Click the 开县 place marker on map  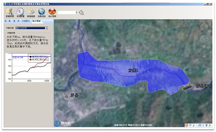[66, 97]
